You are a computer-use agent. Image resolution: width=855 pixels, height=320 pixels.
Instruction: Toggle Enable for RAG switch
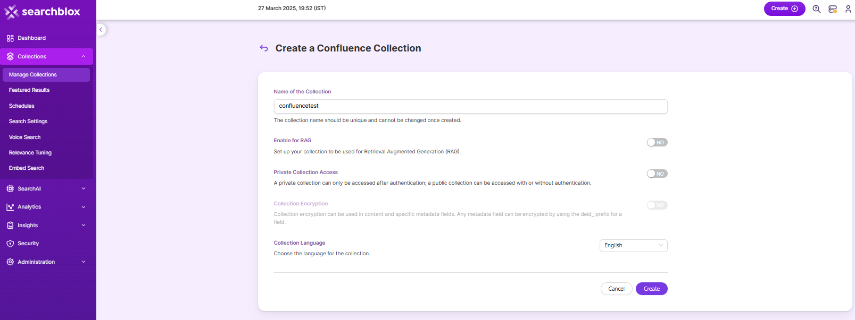click(657, 142)
